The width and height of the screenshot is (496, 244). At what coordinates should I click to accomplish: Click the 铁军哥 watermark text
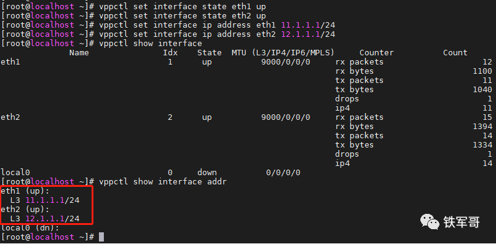tap(462, 222)
